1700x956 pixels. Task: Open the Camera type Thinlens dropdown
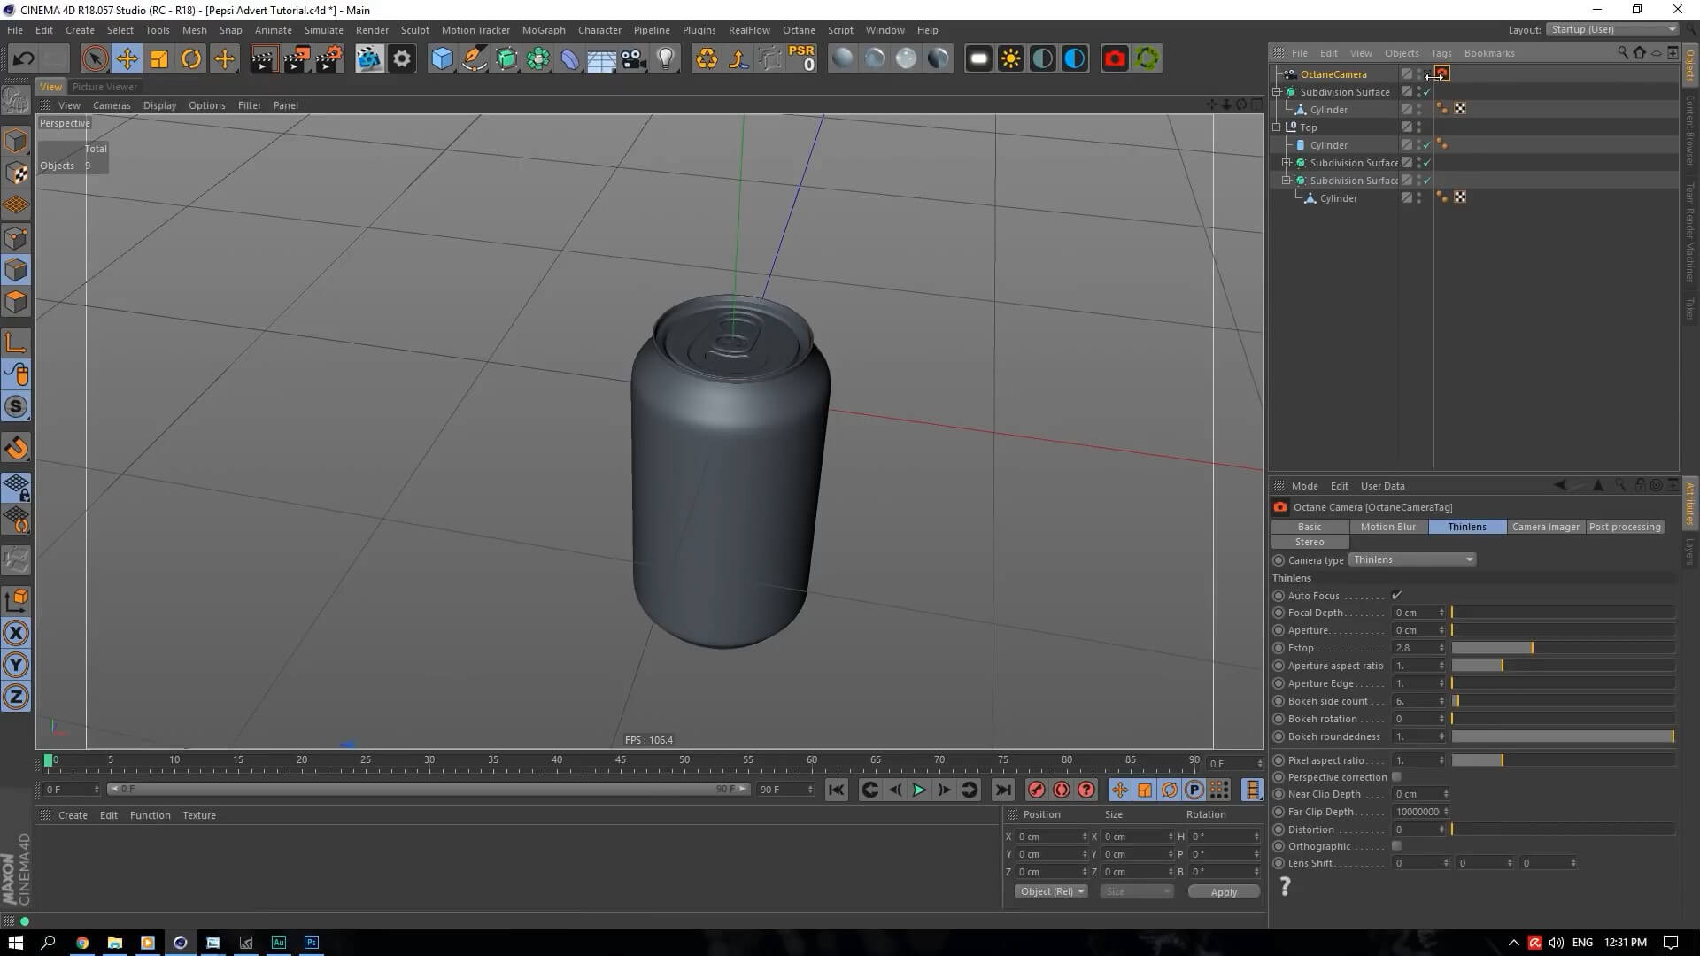pos(1412,559)
